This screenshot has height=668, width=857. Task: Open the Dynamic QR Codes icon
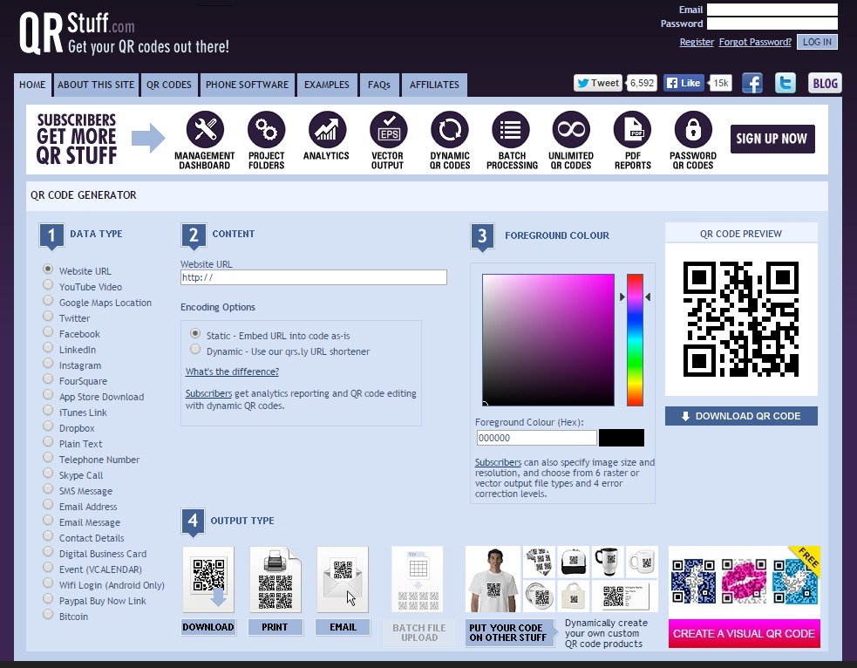tap(450, 130)
